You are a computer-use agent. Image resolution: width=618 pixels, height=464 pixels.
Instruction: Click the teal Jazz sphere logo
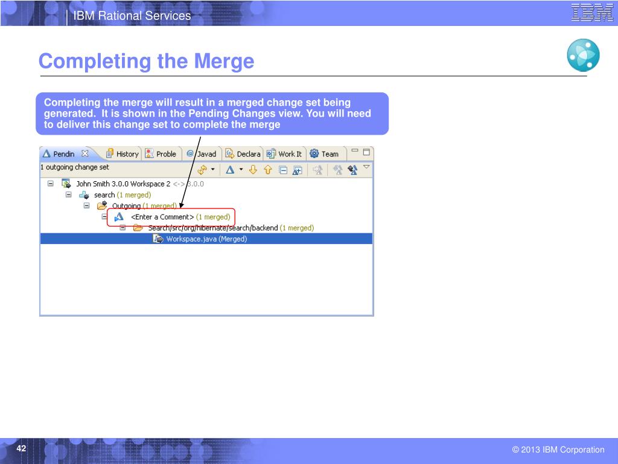pos(584,55)
